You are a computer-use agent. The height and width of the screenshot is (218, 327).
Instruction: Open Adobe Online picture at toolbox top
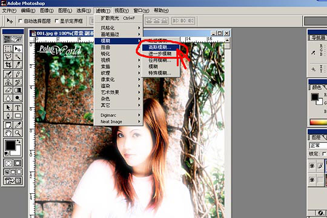pos(13,39)
